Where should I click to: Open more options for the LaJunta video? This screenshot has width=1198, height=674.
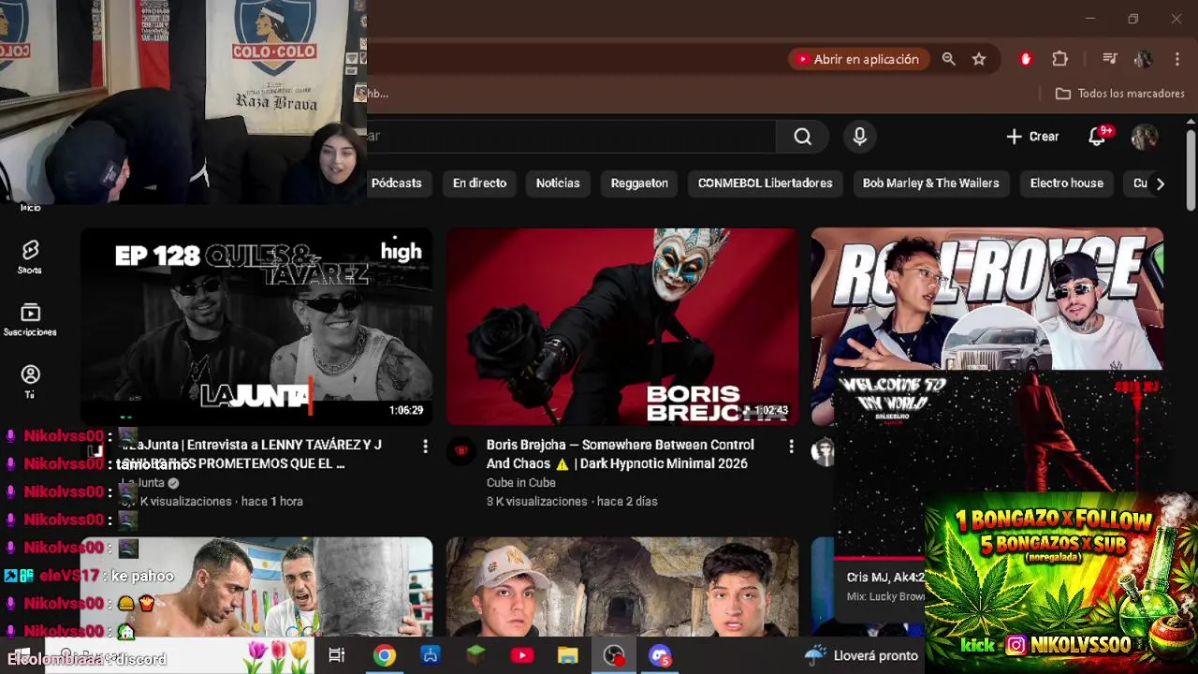425,447
